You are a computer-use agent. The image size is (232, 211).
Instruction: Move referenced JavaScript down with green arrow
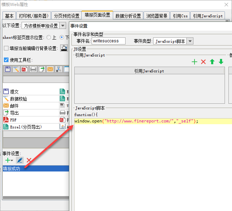(221, 62)
